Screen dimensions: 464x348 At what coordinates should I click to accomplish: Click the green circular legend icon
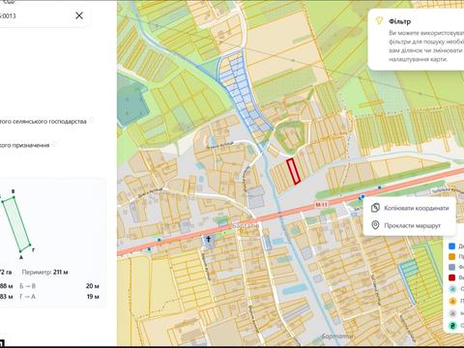pos(453,326)
